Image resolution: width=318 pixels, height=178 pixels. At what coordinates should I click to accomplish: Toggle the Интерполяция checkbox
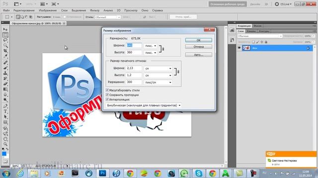pos(107,99)
